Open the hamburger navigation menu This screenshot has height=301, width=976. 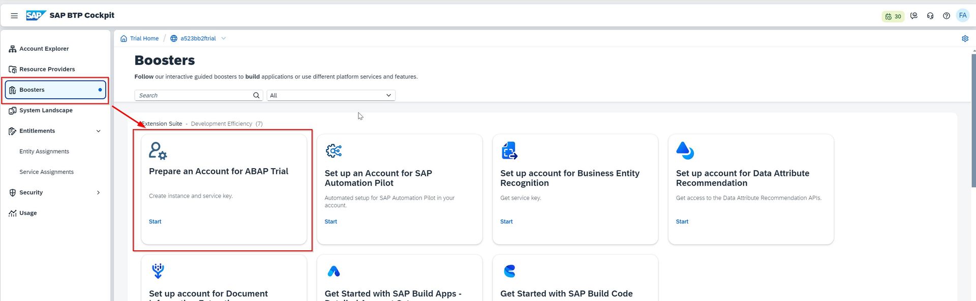(x=14, y=16)
